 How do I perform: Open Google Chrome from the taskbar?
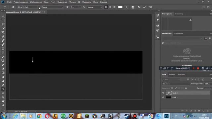pos(39,116)
